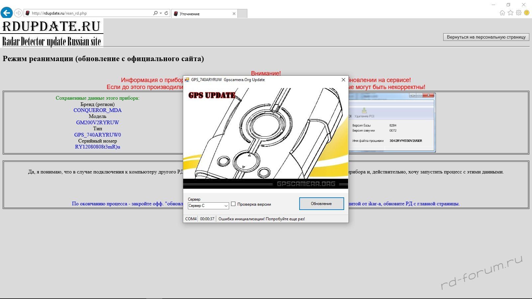Close the Gpscamera.Org Update dialog
This screenshot has height=299, width=532.
[x=343, y=80]
